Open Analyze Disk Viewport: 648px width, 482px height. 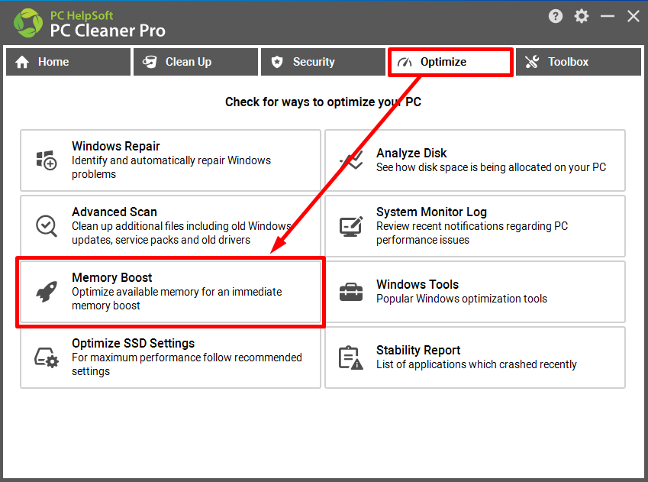pyautogui.click(x=475, y=160)
